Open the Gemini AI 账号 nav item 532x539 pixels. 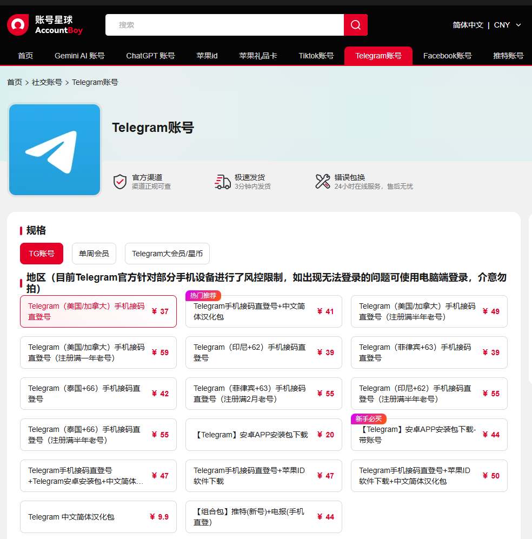pyautogui.click(x=79, y=56)
